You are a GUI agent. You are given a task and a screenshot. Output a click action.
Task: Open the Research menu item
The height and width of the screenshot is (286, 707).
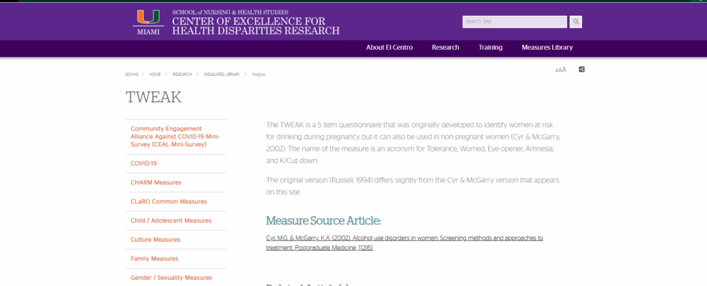pos(445,48)
